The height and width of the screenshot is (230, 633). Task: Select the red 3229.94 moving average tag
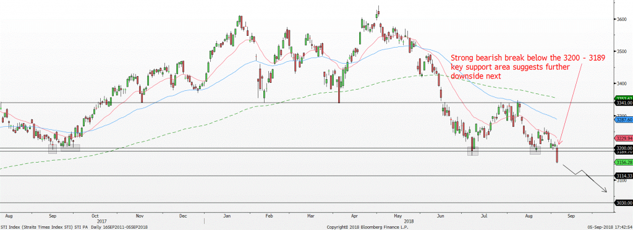[x=623, y=138]
